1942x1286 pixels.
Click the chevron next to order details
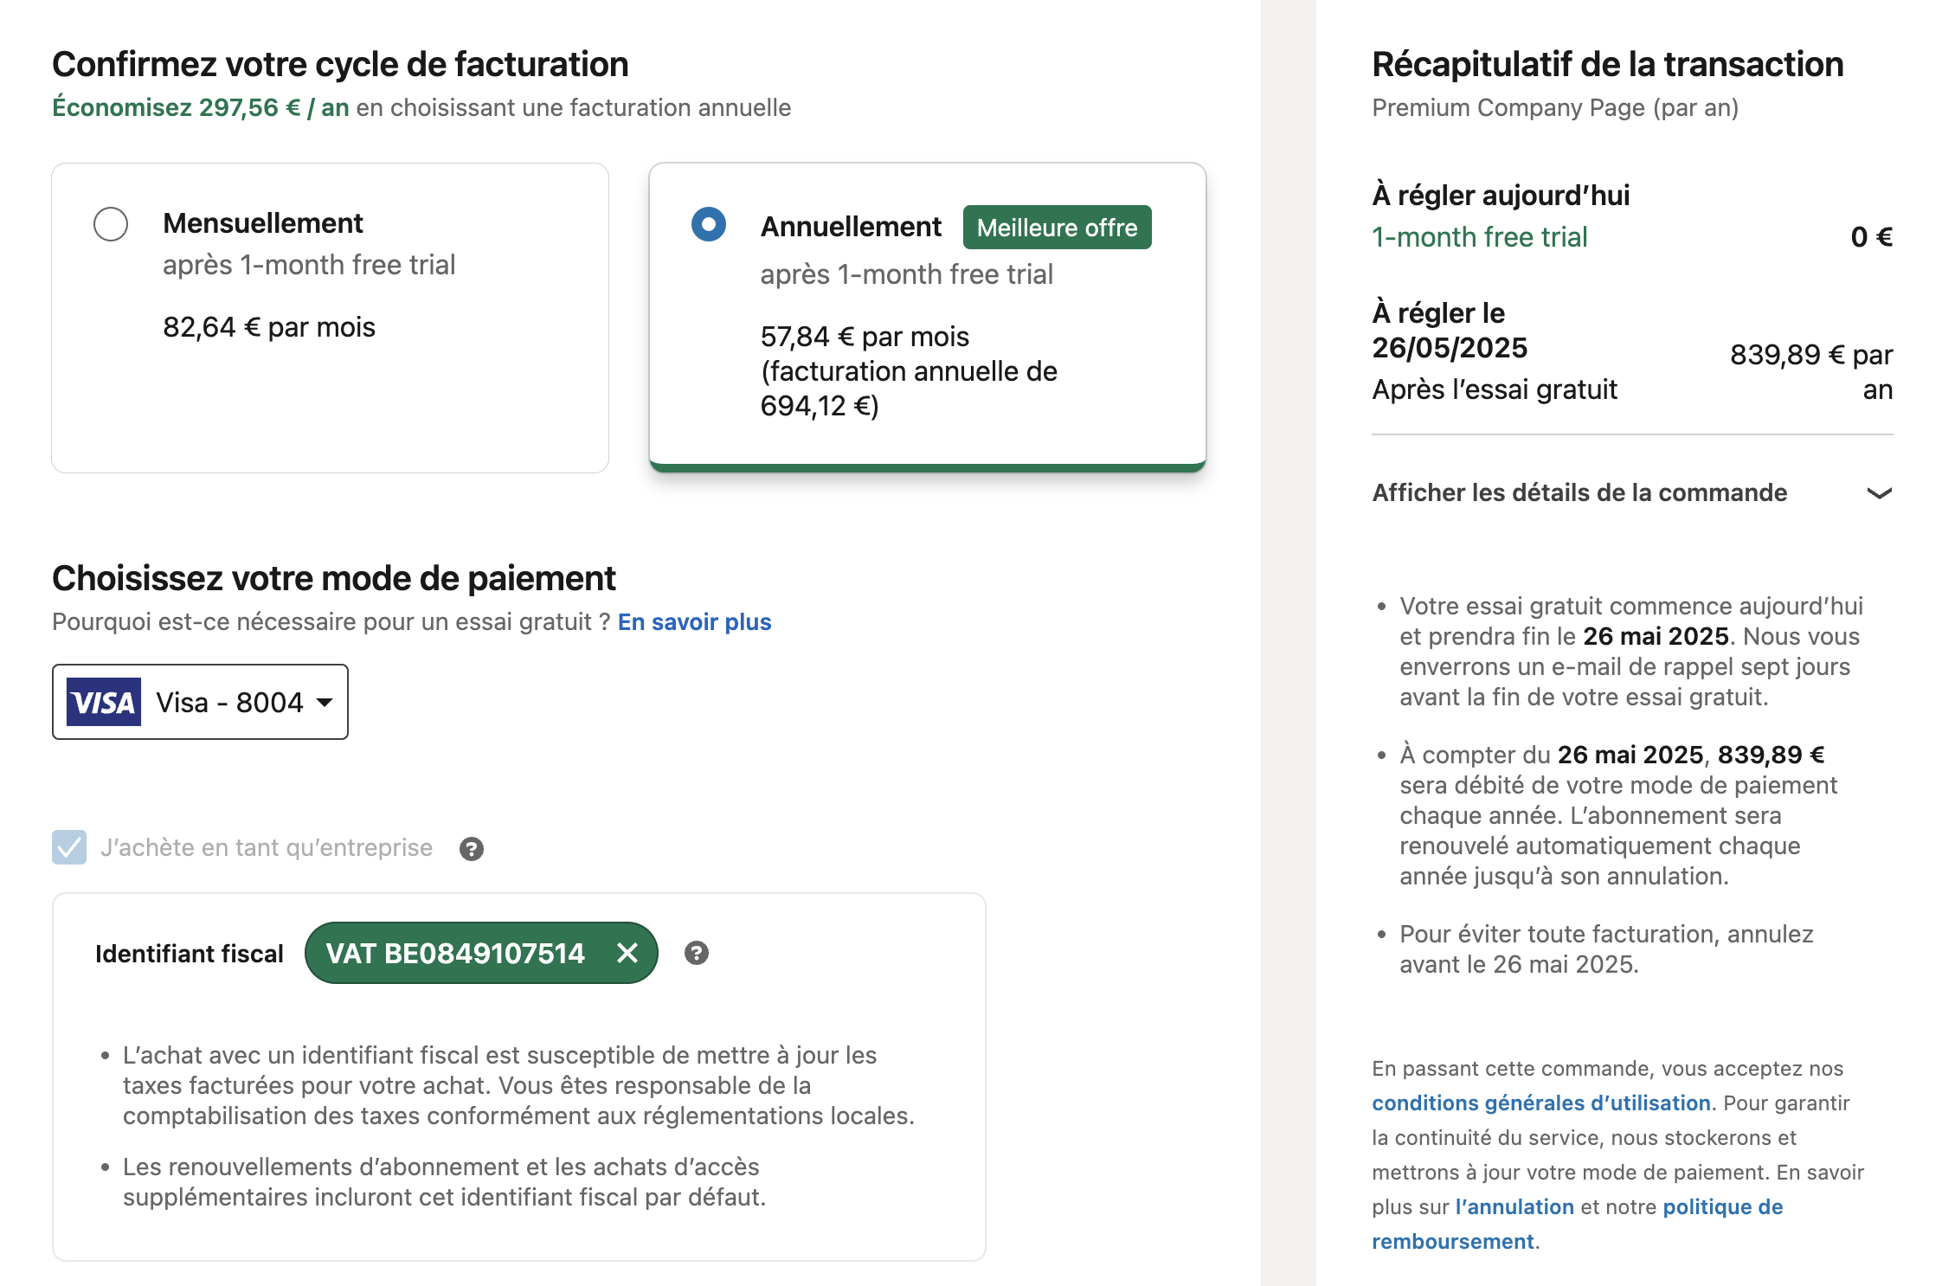[x=1879, y=493]
